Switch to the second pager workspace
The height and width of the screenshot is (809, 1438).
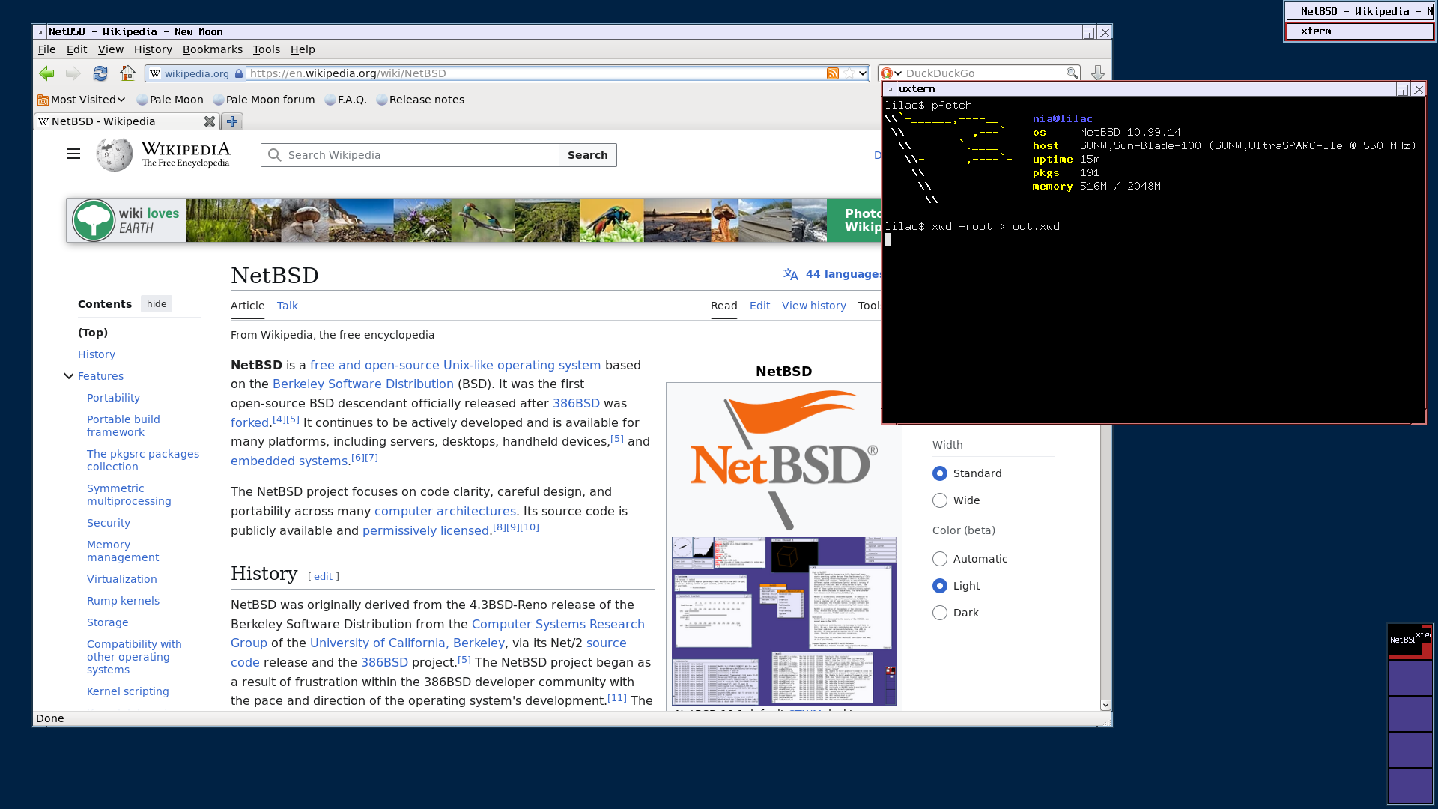[1410, 678]
